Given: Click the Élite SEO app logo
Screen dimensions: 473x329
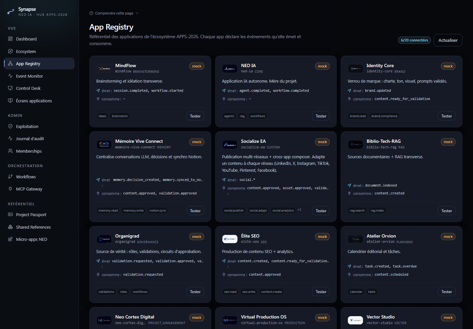Looking at the screenshot, I should [230, 239].
